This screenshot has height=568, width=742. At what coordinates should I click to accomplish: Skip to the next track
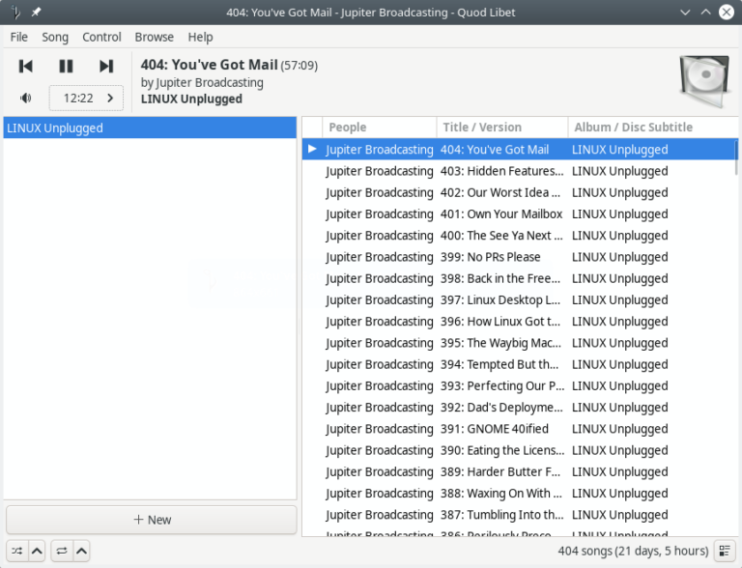(x=106, y=66)
